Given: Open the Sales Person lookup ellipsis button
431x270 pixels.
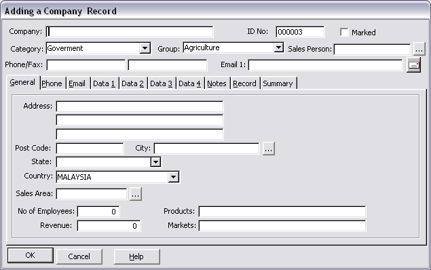Looking at the screenshot, I should point(419,49).
